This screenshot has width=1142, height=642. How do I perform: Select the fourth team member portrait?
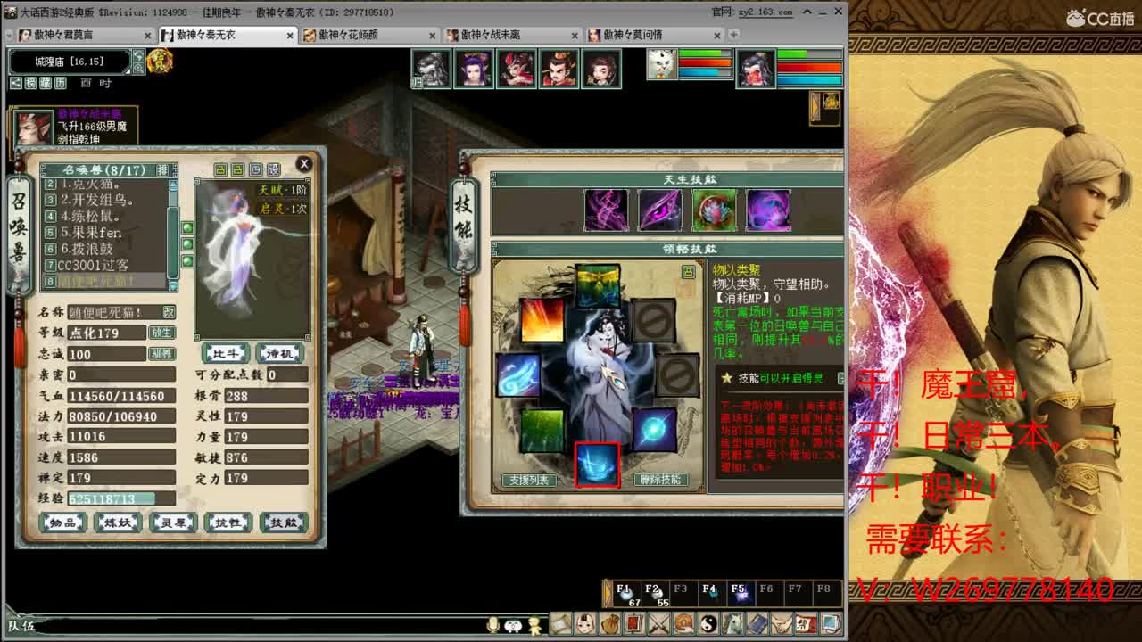559,69
